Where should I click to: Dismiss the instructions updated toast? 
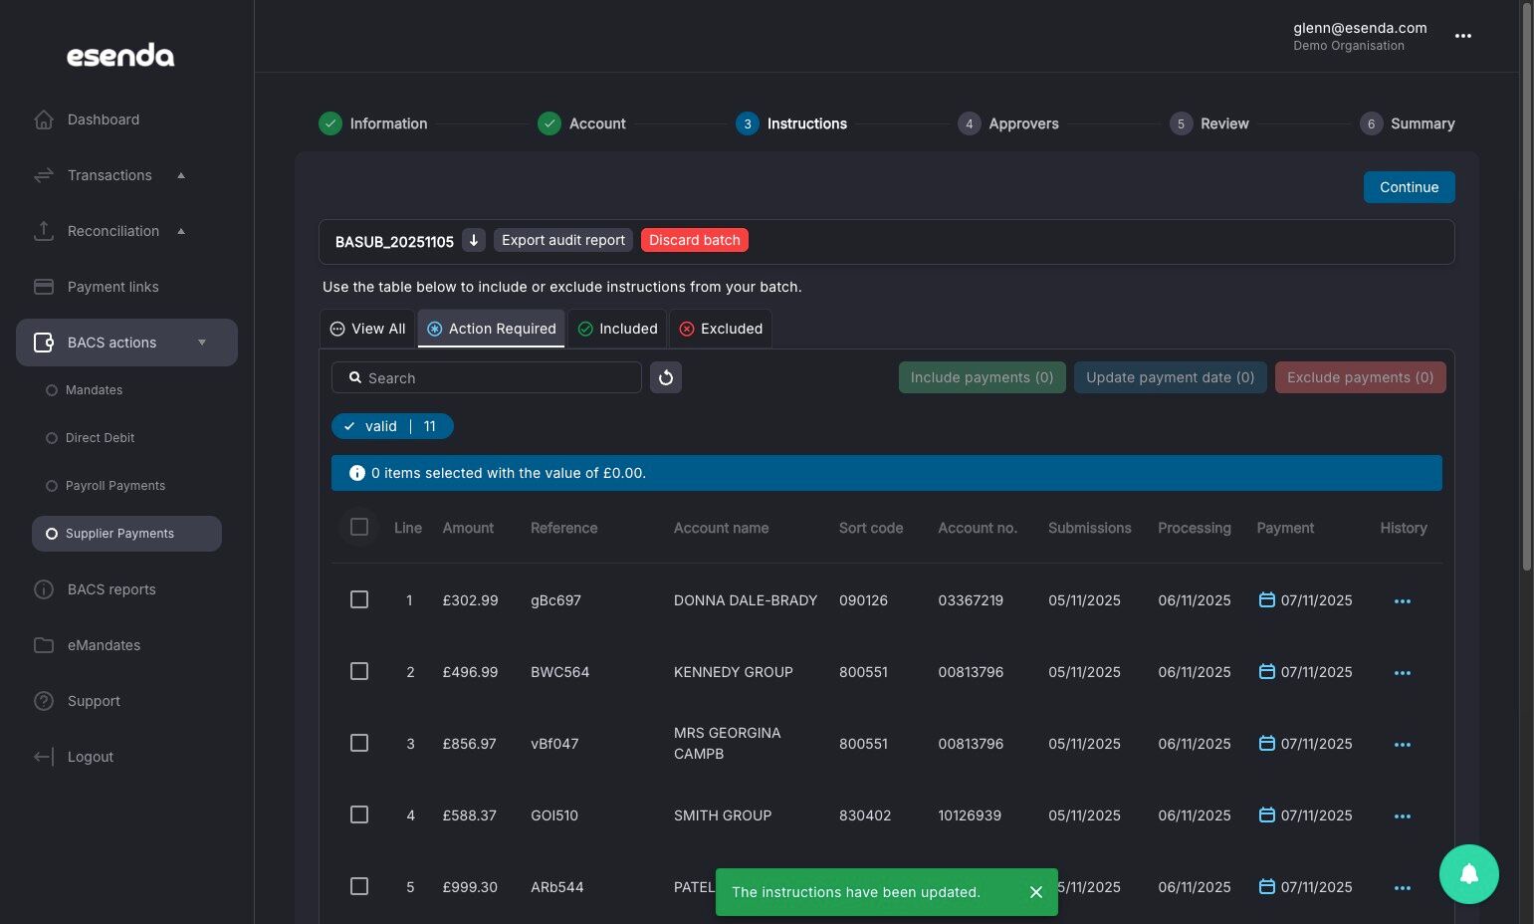[1036, 892]
